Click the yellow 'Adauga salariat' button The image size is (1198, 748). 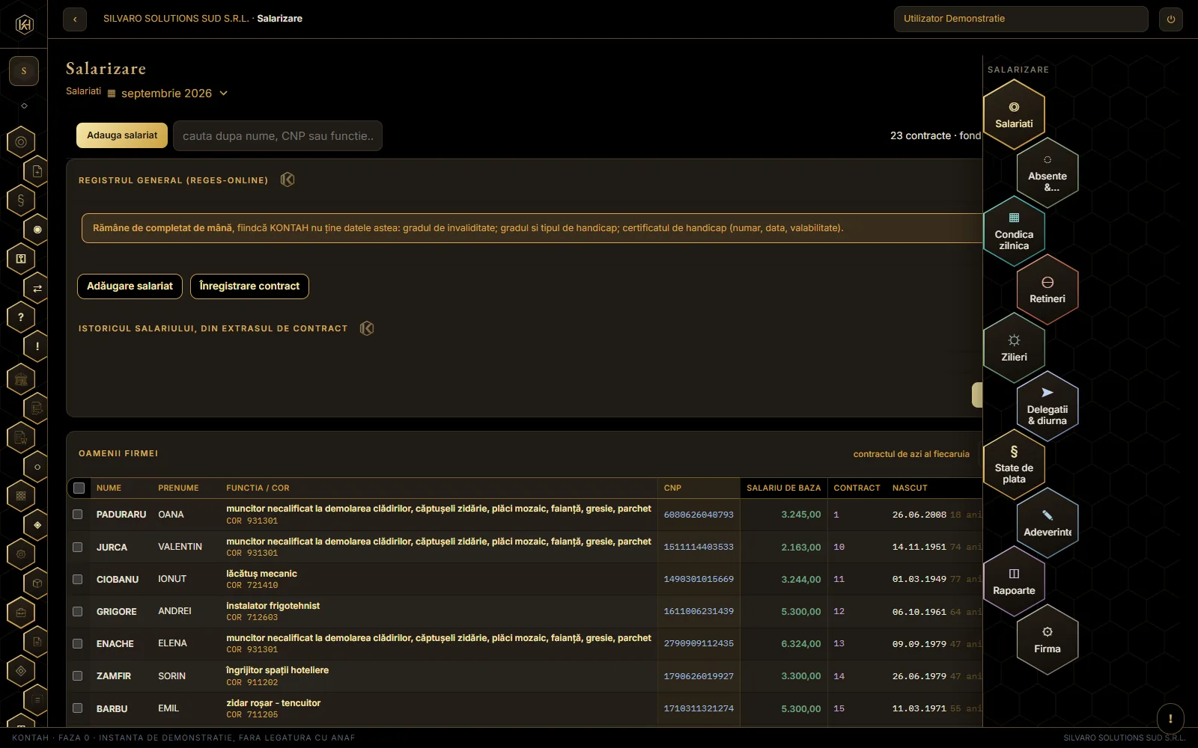point(122,135)
